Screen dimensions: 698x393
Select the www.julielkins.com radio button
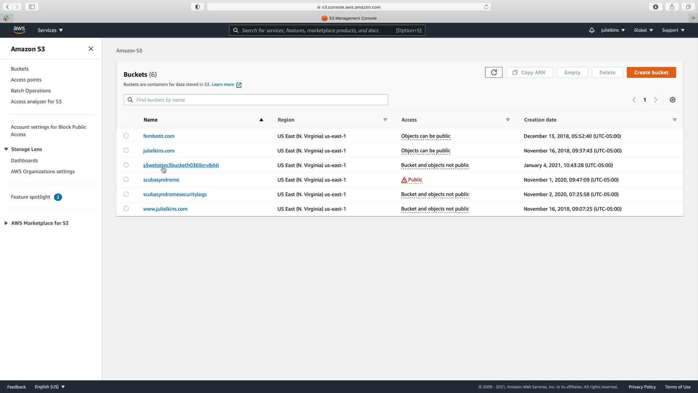pyautogui.click(x=126, y=209)
